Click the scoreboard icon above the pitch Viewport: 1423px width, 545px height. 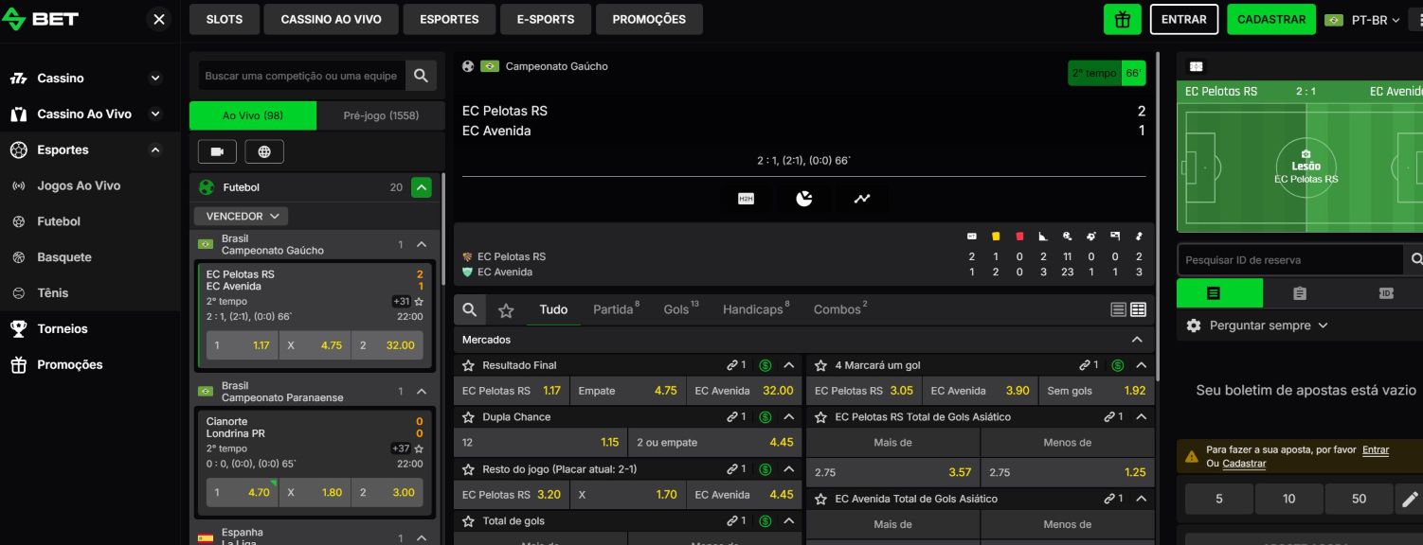click(x=1197, y=66)
